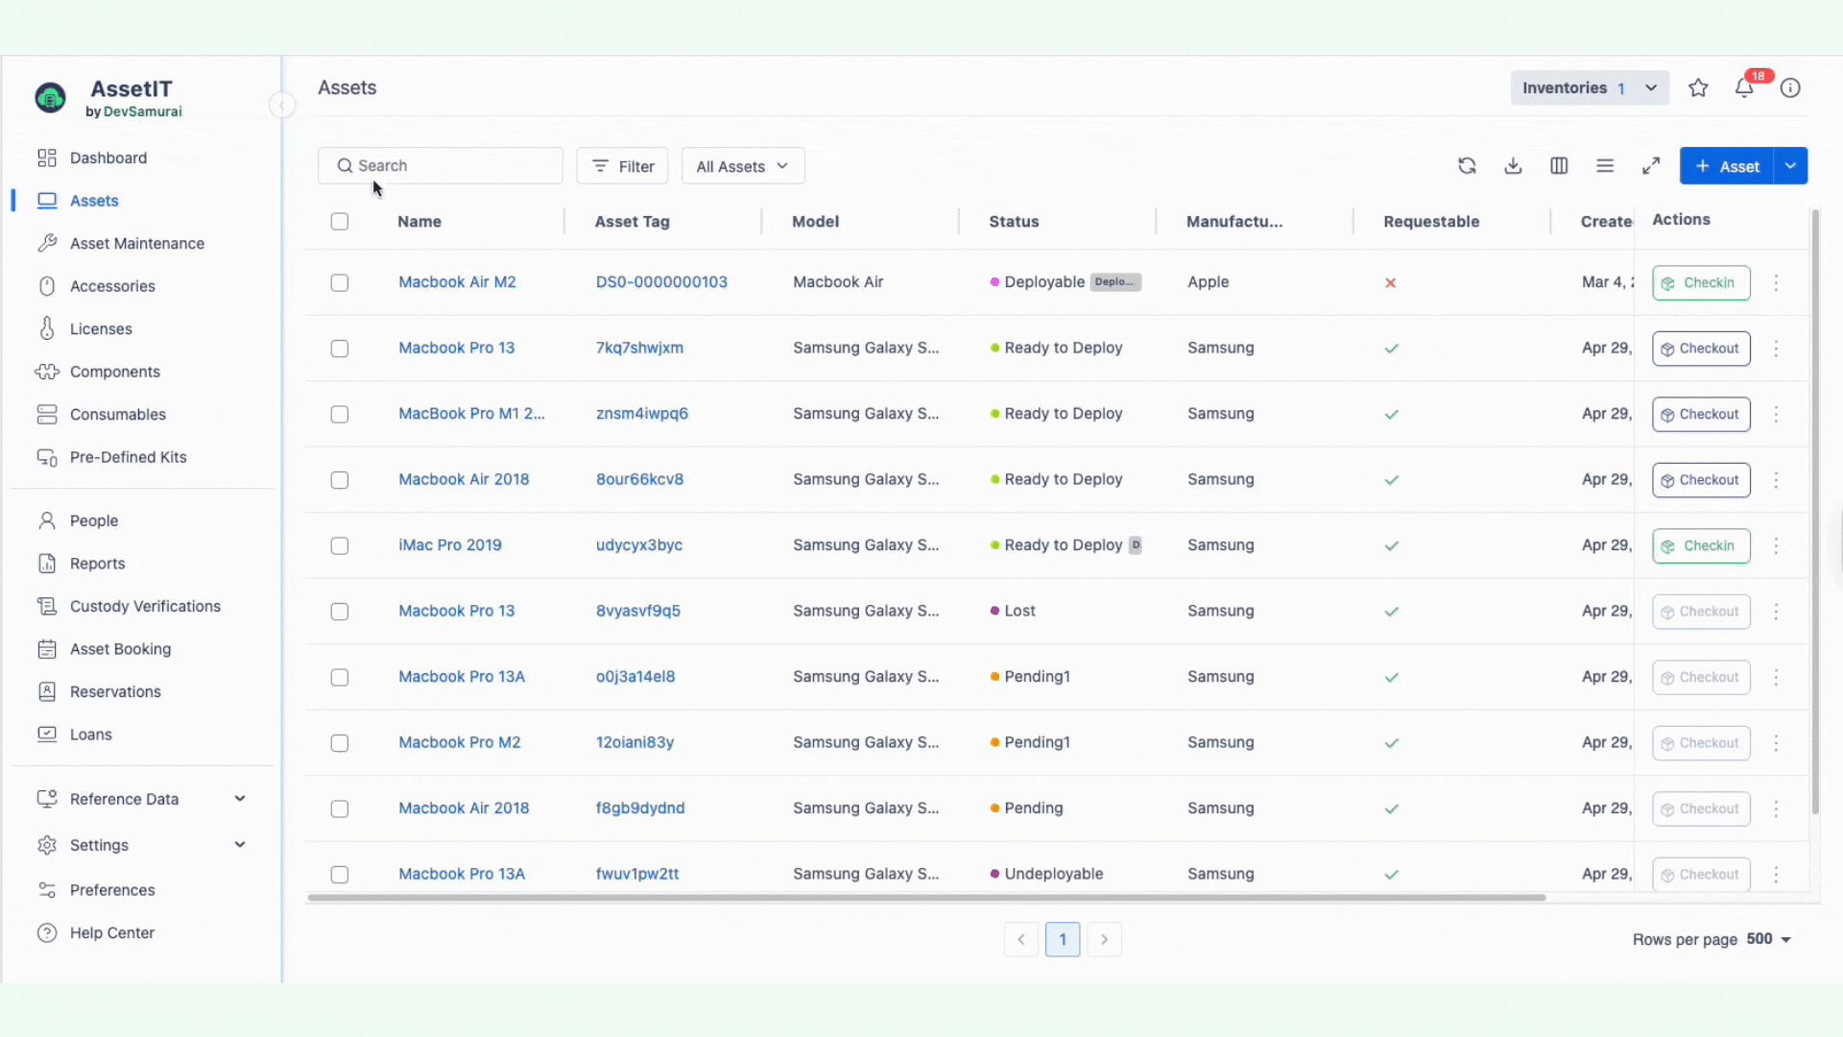Open the All Assets dropdown
Image resolution: width=1843 pixels, height=1037 pixels.
pos(742,165)
